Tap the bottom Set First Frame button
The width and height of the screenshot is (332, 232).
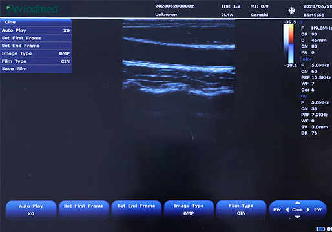point(84,210)
